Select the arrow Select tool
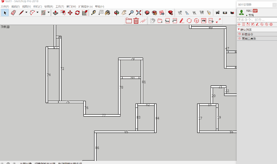The width and height of the screenshot is (277, 164). 5,13
